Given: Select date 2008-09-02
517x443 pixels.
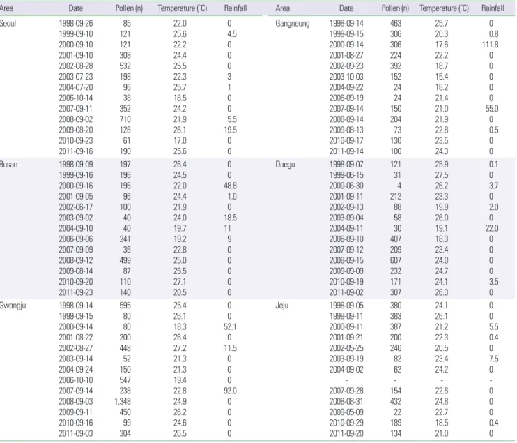Looking at the screenshot, I should [76, 119].
